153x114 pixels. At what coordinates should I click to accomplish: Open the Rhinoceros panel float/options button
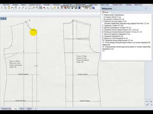pos(146,9)
